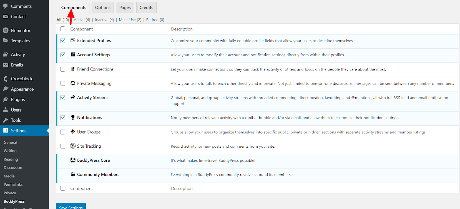Click the Description column header at top
The image size is (460, 209).
click(x=182, y=29)
